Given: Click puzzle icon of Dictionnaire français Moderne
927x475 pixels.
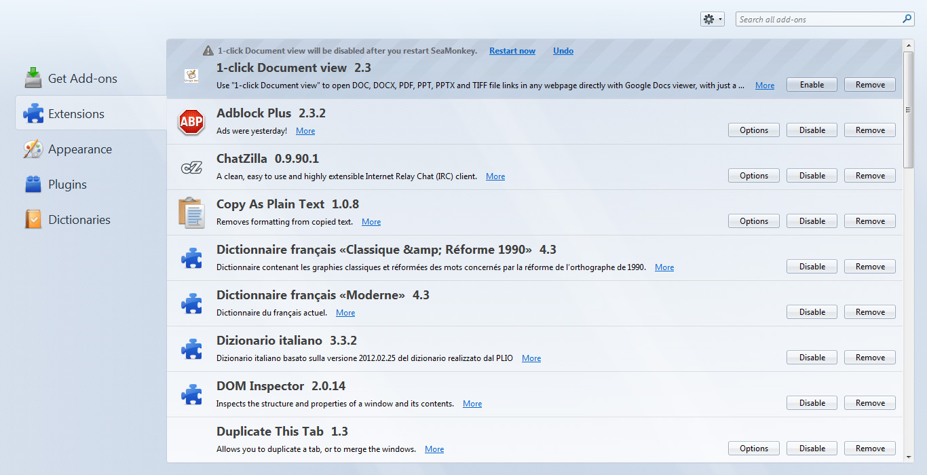Looking at the screenshot, I should 191,303.
